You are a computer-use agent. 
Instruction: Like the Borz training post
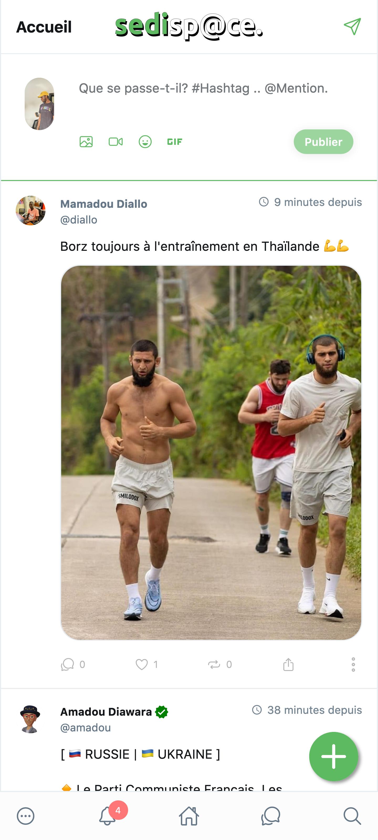(x=142, y=664)
